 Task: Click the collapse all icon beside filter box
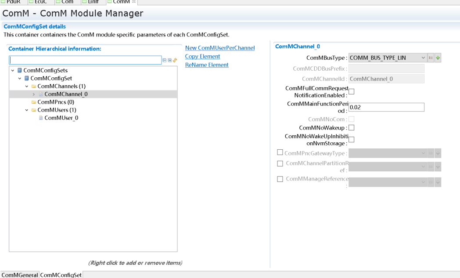click(x=165, y=61)
